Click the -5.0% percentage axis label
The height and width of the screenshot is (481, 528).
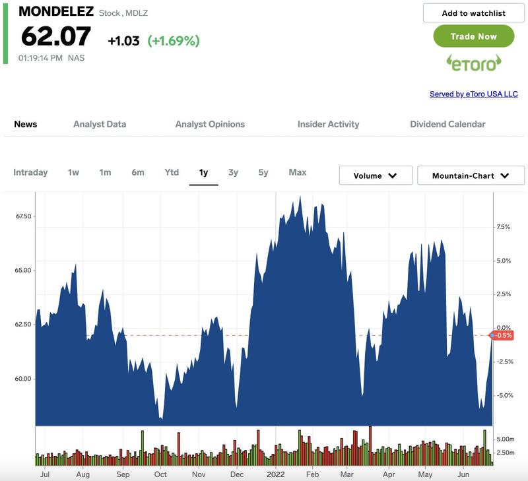[x=505, y=395]
